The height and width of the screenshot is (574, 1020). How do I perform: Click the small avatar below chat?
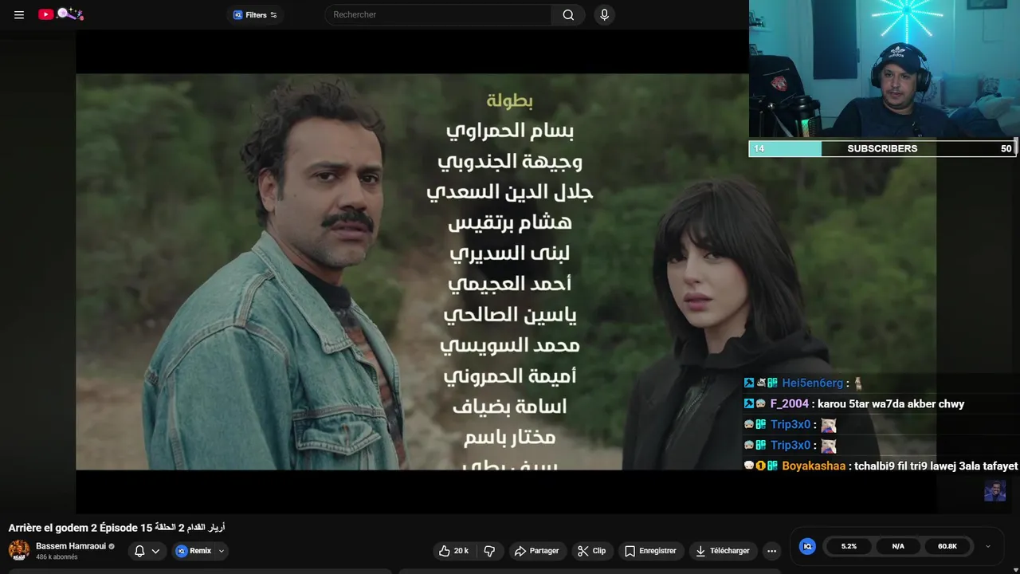[x=994, y=491]
